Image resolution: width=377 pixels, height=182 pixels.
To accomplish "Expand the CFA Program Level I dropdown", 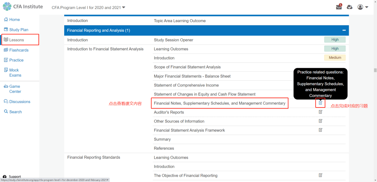I will (88, 7).
